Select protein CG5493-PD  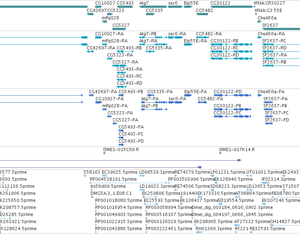[131, 141]
